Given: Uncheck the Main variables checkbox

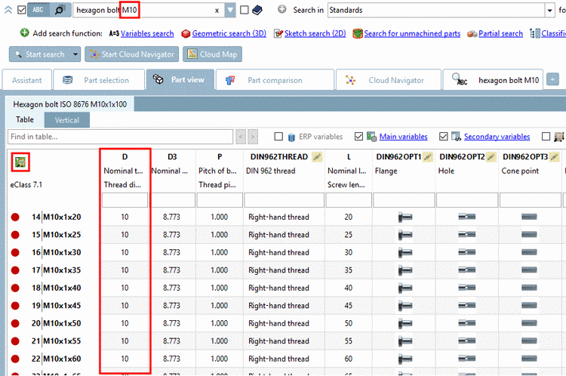Looking at the screenshot, I should pyautogui.click(x=358, y=137).
